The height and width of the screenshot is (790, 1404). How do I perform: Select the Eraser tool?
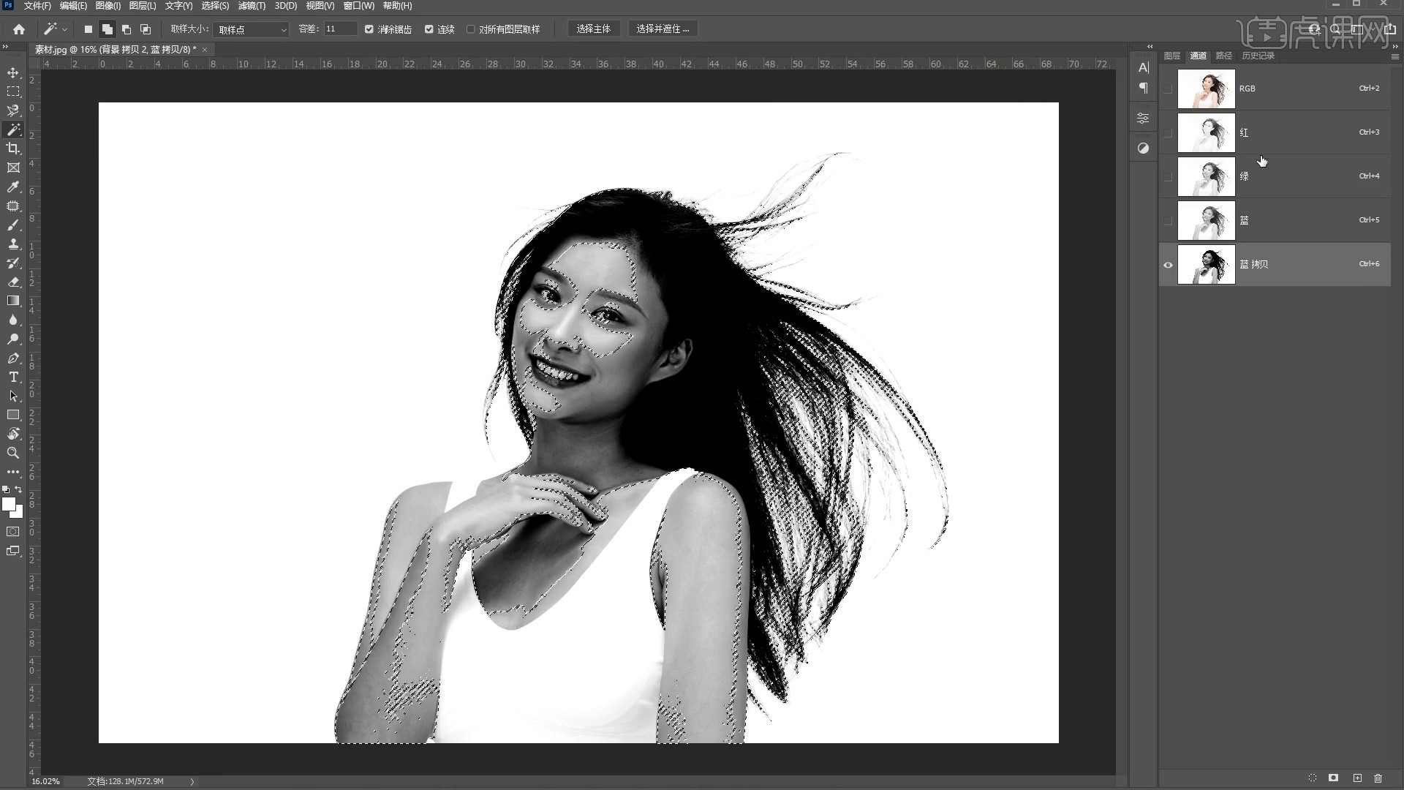13,282
